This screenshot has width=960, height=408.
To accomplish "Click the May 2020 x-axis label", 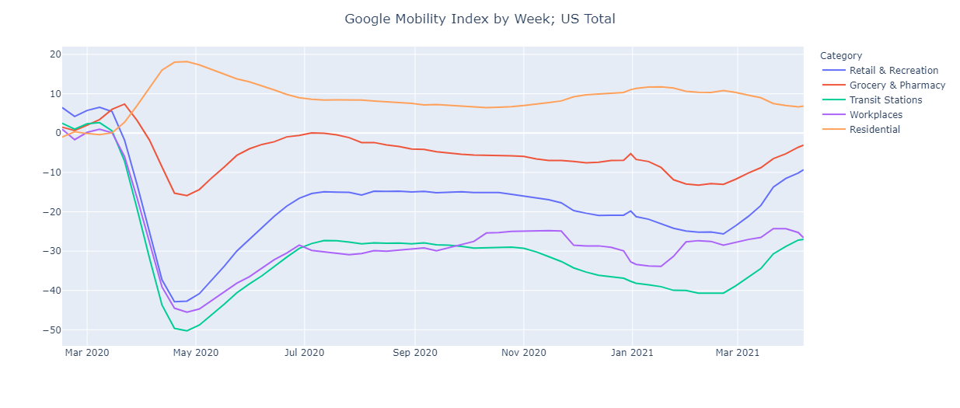I will [x=195, y=353].
